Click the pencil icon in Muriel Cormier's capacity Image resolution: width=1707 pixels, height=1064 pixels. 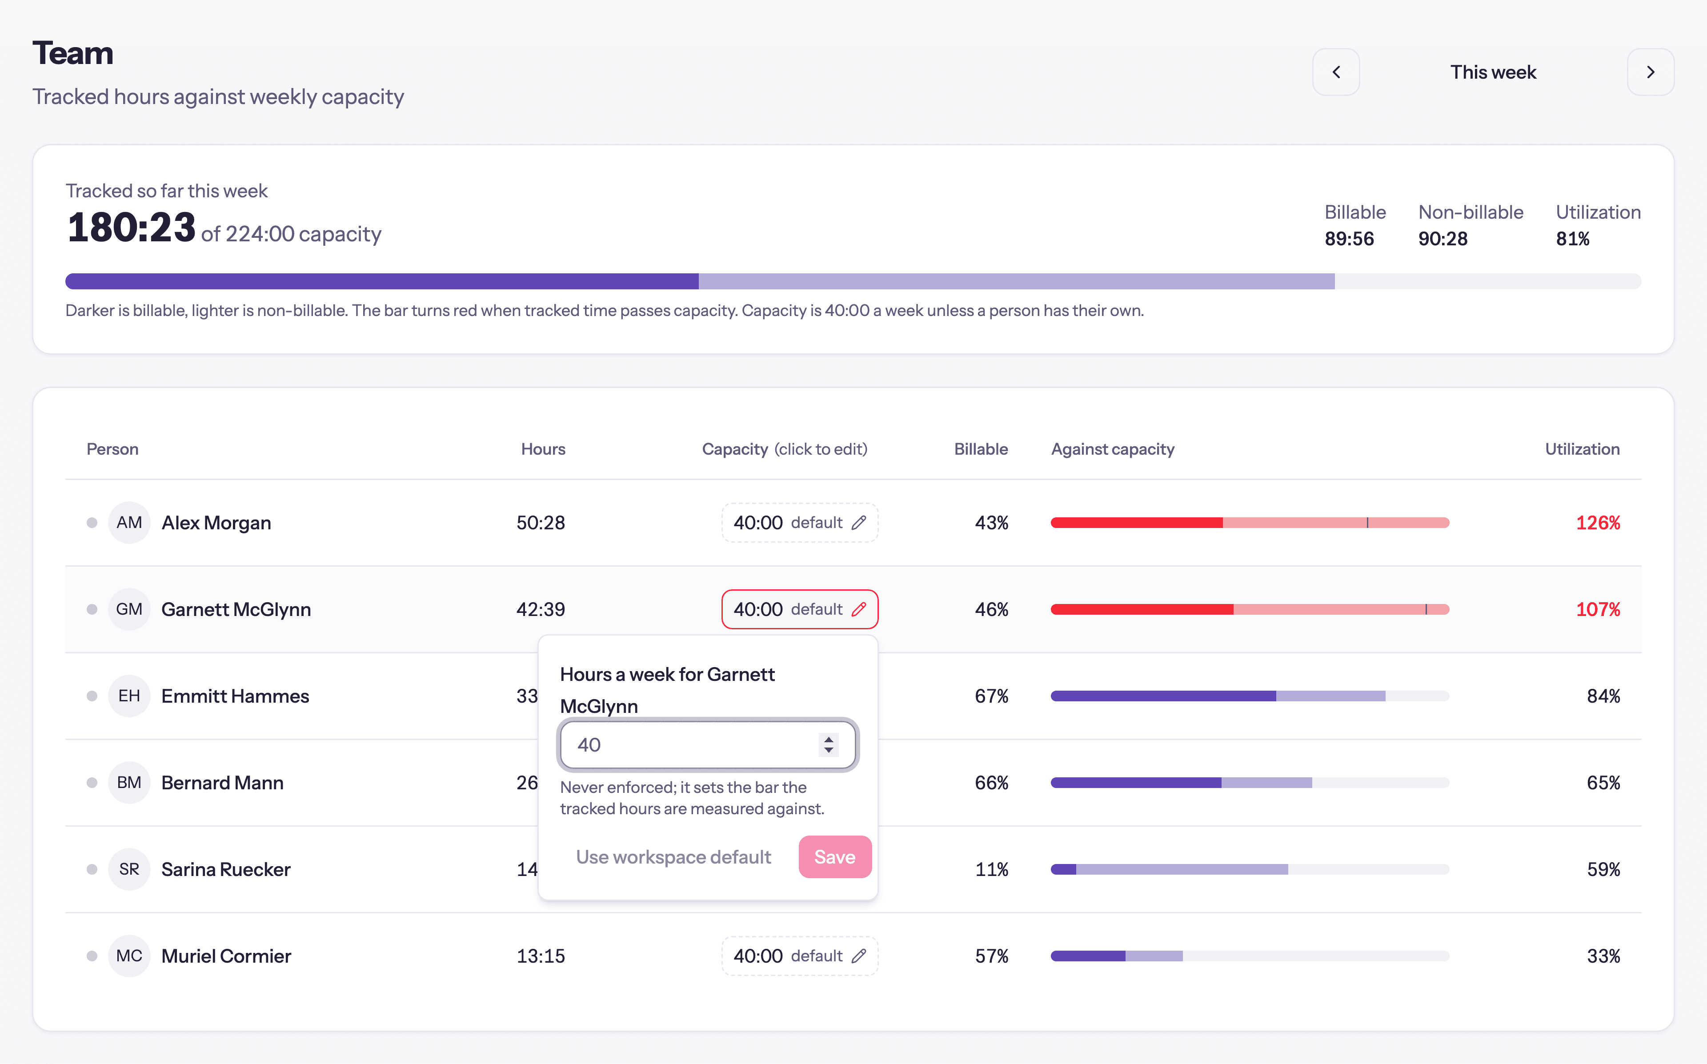(858, 956)
